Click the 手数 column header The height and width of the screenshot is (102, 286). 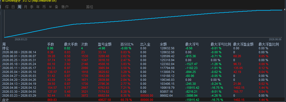[x=51, y=44]
